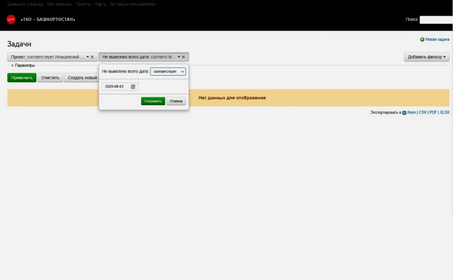Click the «ТКО – БАШКОРТОСТАН» title
The height and width of the screenshot is (280, 453).
click(x=48, y=19)
